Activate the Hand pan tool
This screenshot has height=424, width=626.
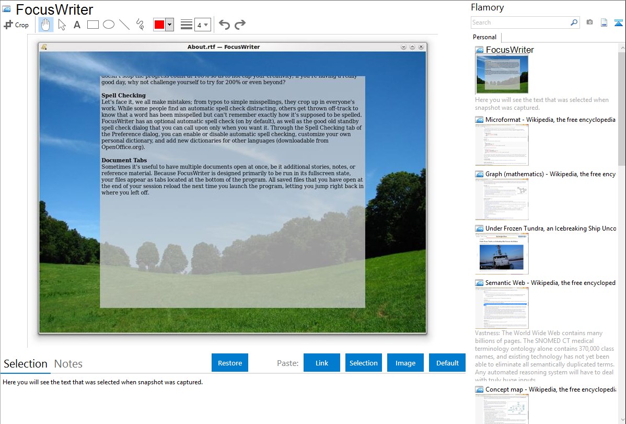pyautogui.click(x=45, y=25)
